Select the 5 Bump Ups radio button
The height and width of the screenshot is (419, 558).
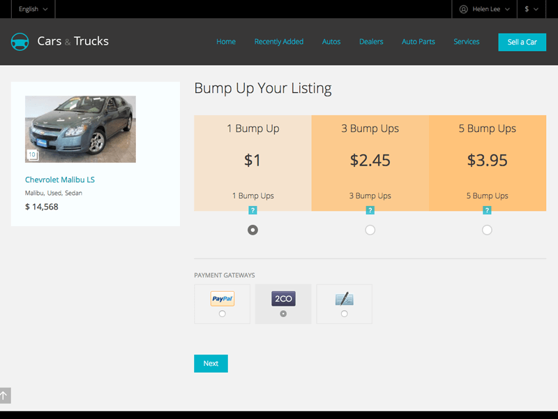click(x=487, y=230)
